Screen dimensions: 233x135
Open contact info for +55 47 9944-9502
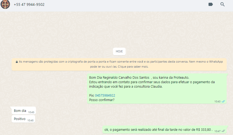point(29,5)
